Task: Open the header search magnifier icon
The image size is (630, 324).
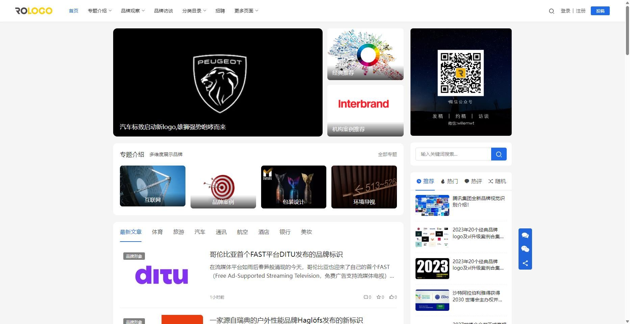Action: coord(551,11)
